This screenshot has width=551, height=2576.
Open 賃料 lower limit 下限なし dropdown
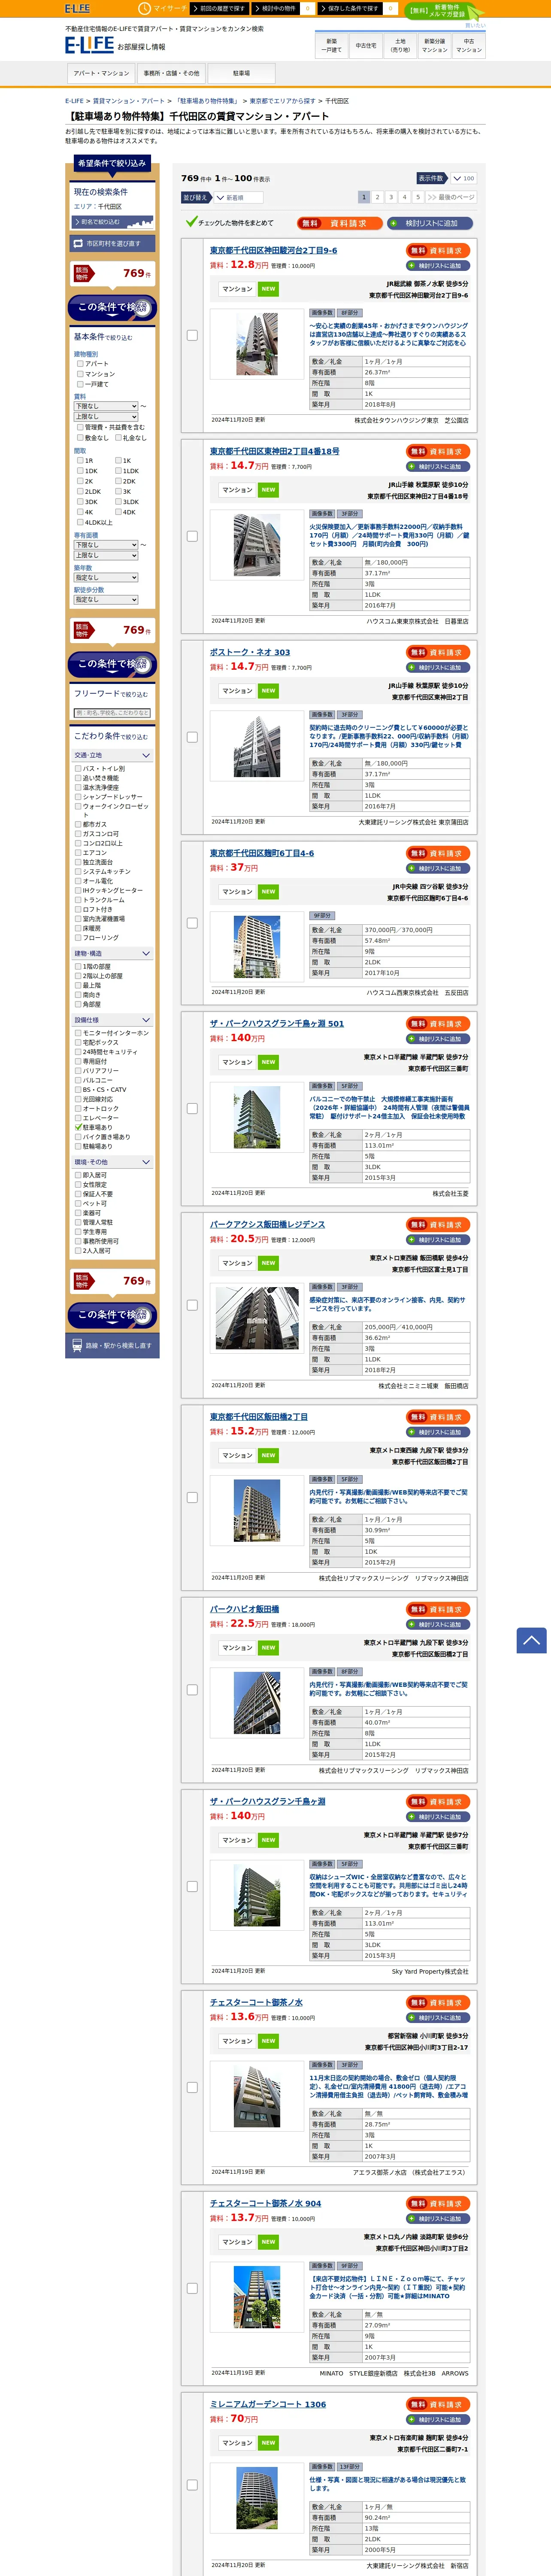point(106,406)
